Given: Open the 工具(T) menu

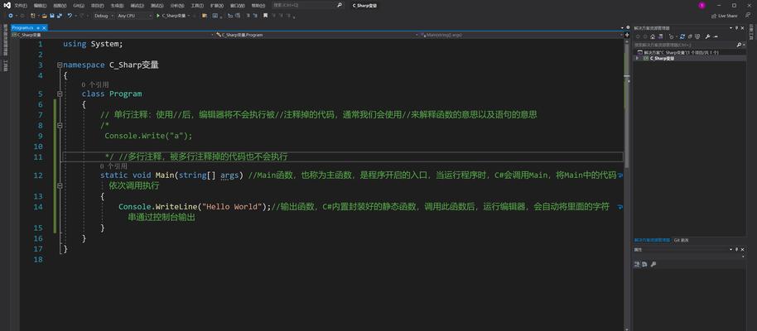Looking at the screenshot, I should point(197,5).
